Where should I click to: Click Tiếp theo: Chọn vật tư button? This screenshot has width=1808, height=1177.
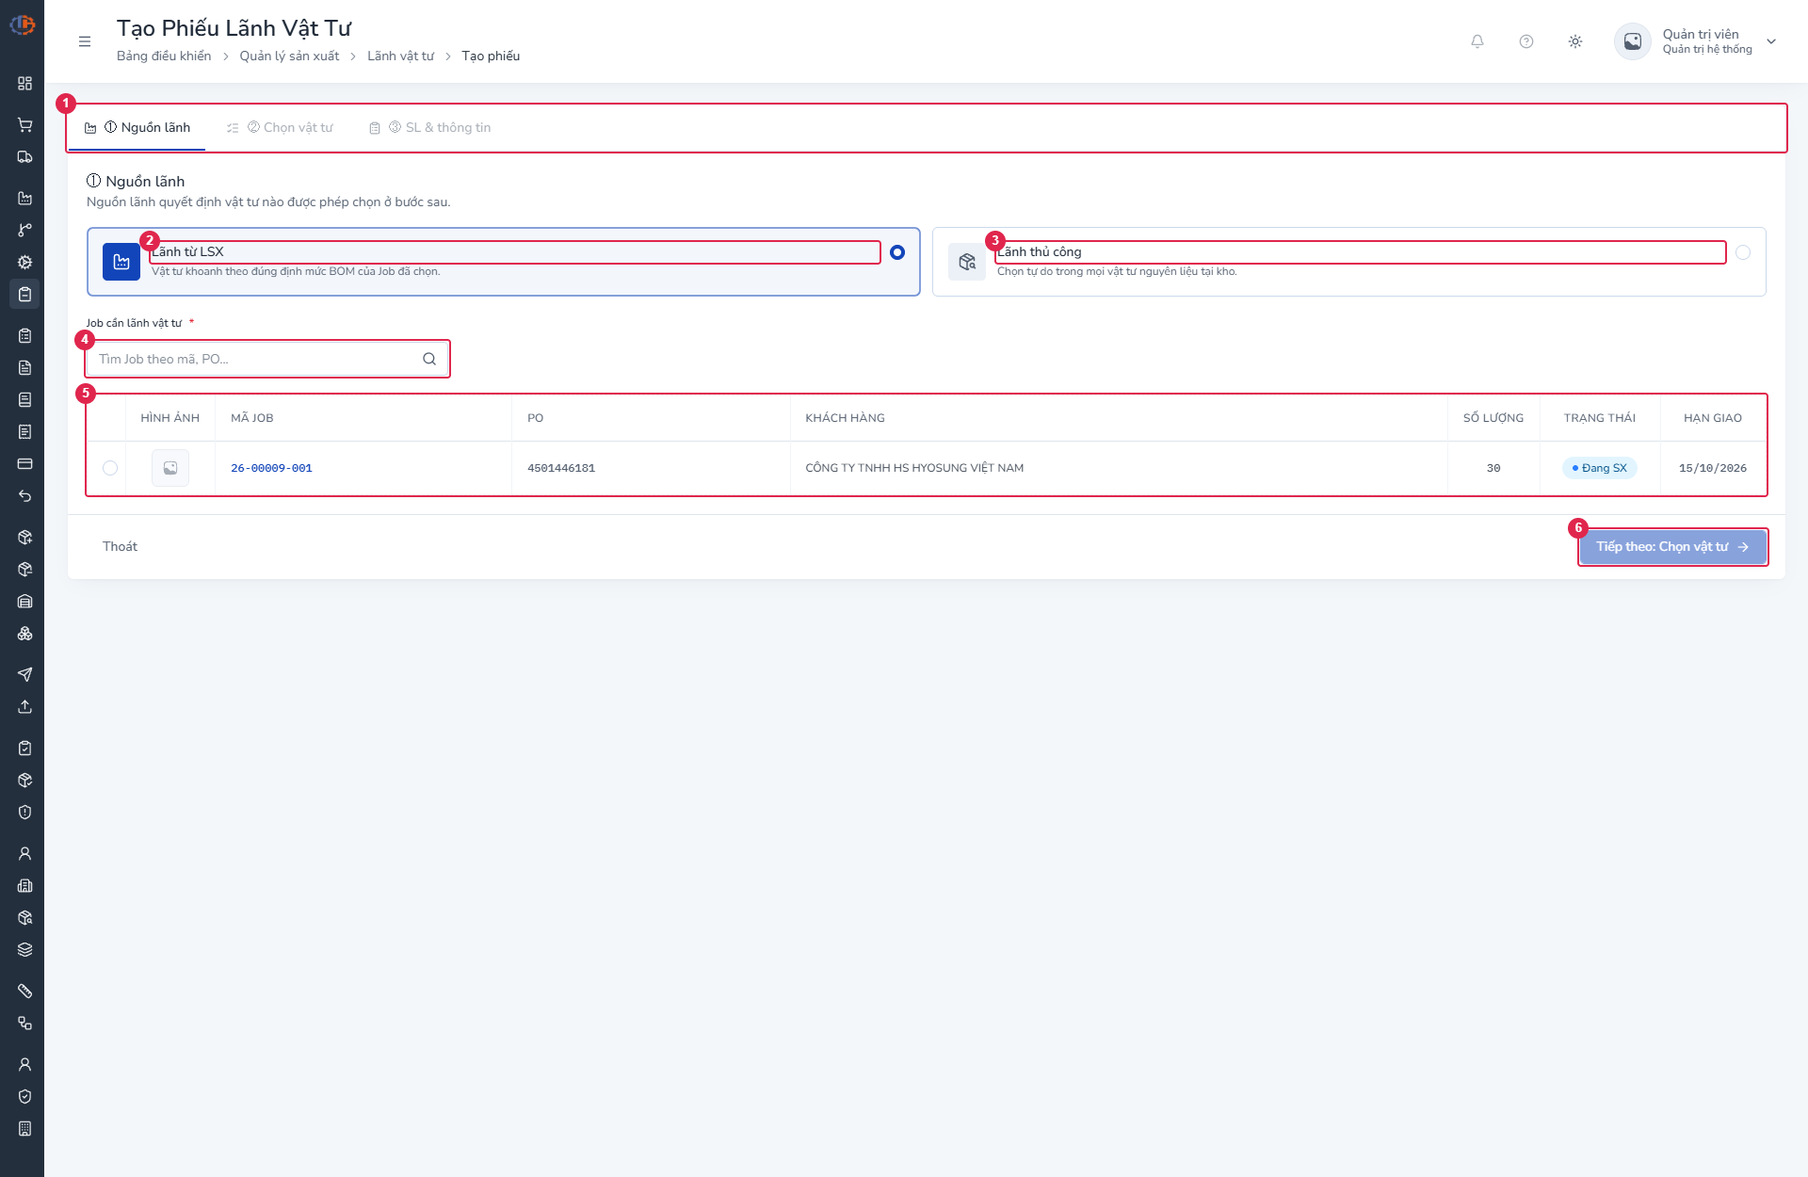click(1673, 547)
